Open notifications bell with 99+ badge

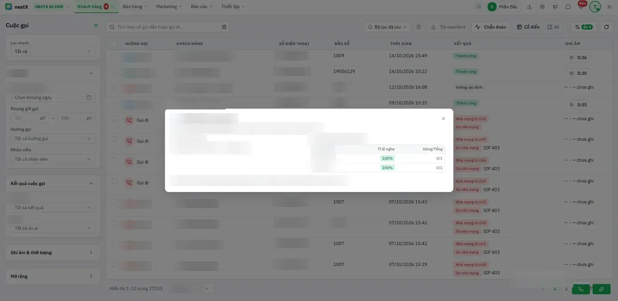tap(581, 6)
